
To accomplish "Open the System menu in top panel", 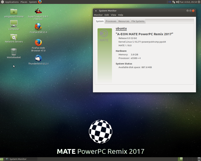I will point(33,2).
